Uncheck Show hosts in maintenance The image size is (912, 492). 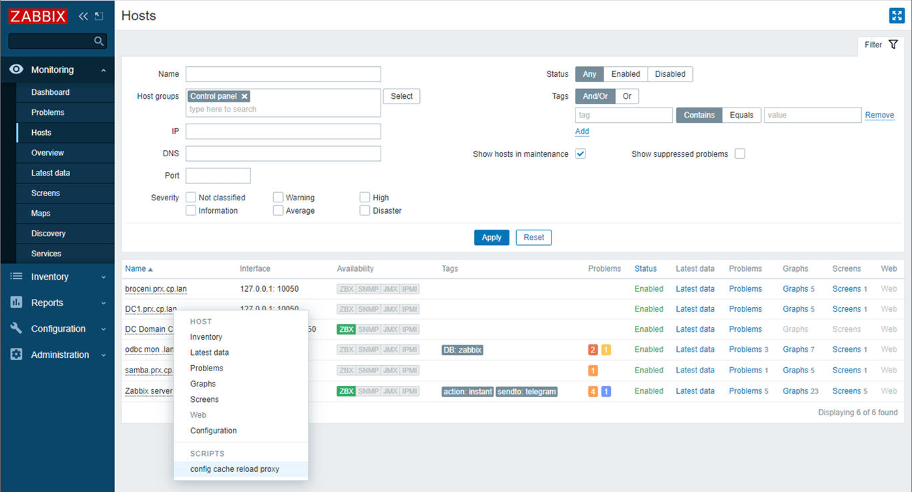[580, 153]
